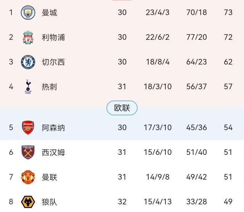Tap the Liverpool club crest
The image size is (244, 212).
28,37
